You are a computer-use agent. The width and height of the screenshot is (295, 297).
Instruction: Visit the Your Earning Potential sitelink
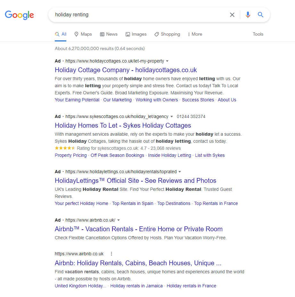click(x=77, y=100)
